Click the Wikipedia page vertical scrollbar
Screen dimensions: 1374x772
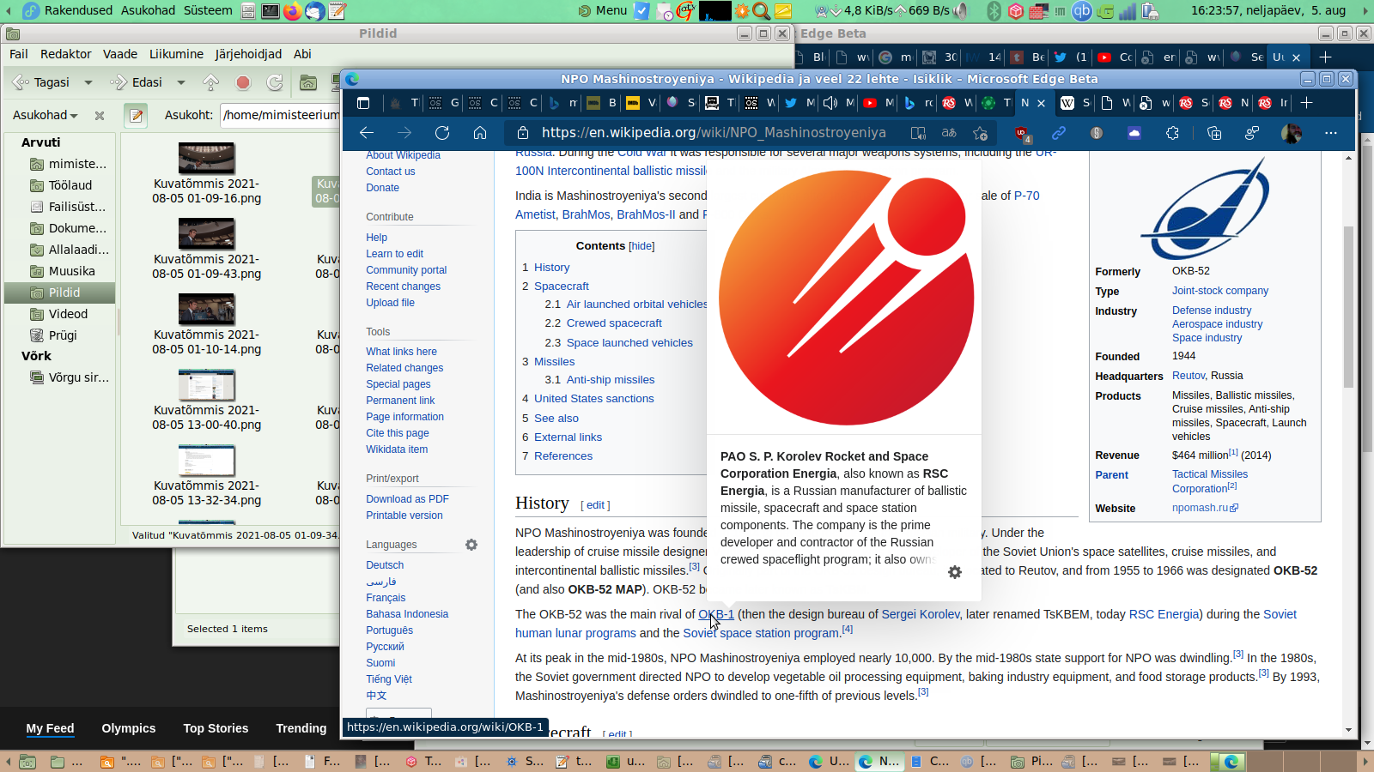point(1348,305)
